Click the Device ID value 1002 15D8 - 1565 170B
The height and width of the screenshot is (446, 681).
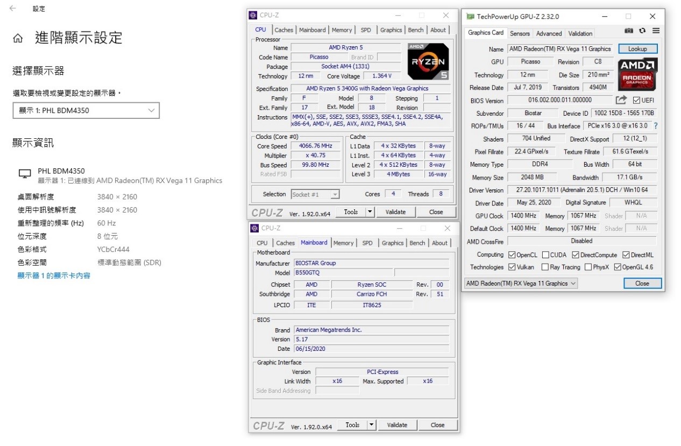[x=624, y=113]
